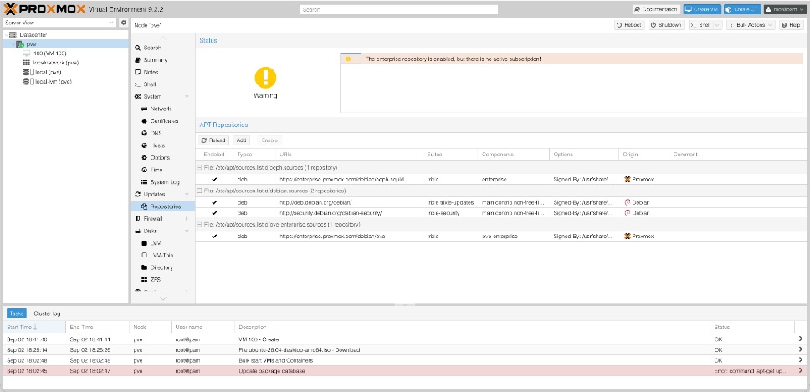Select localnetwork (pve) tree entry
The image size is (810, 392).
point(55,63)
